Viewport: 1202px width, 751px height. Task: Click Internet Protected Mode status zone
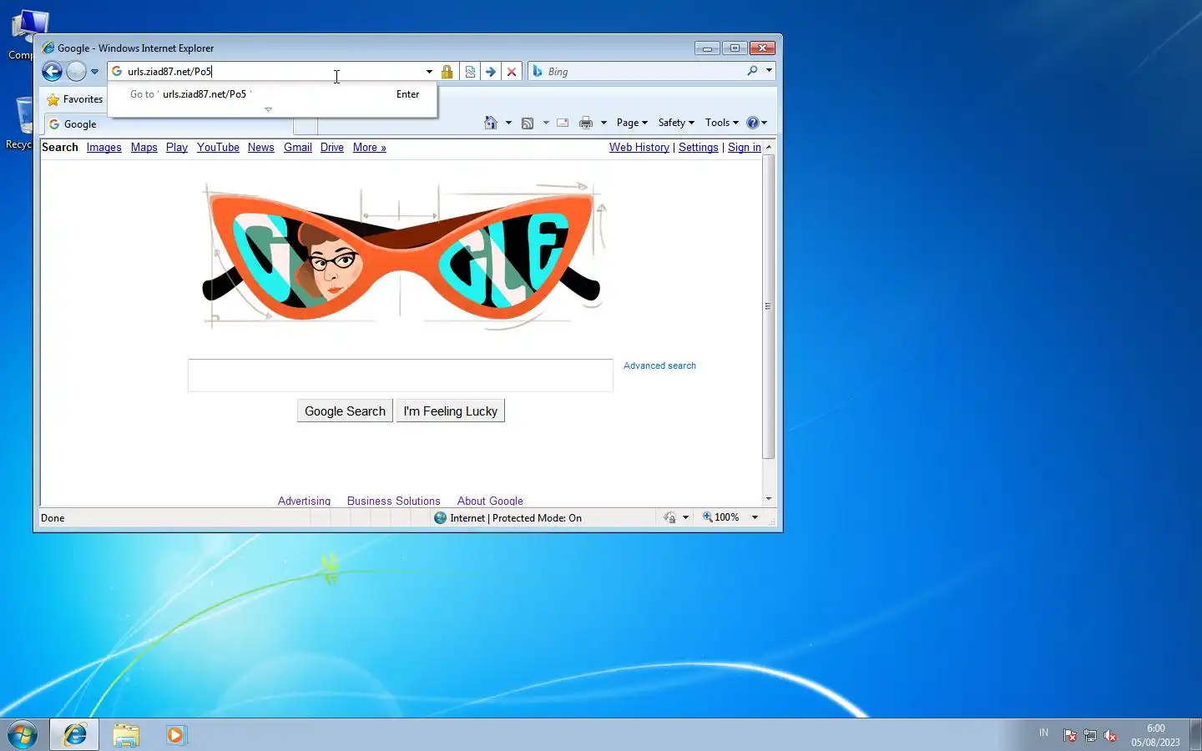coord(508,518)
